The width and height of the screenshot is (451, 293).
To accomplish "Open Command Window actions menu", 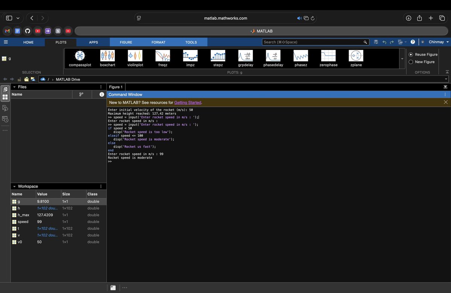I will click(x=445, y=95).
